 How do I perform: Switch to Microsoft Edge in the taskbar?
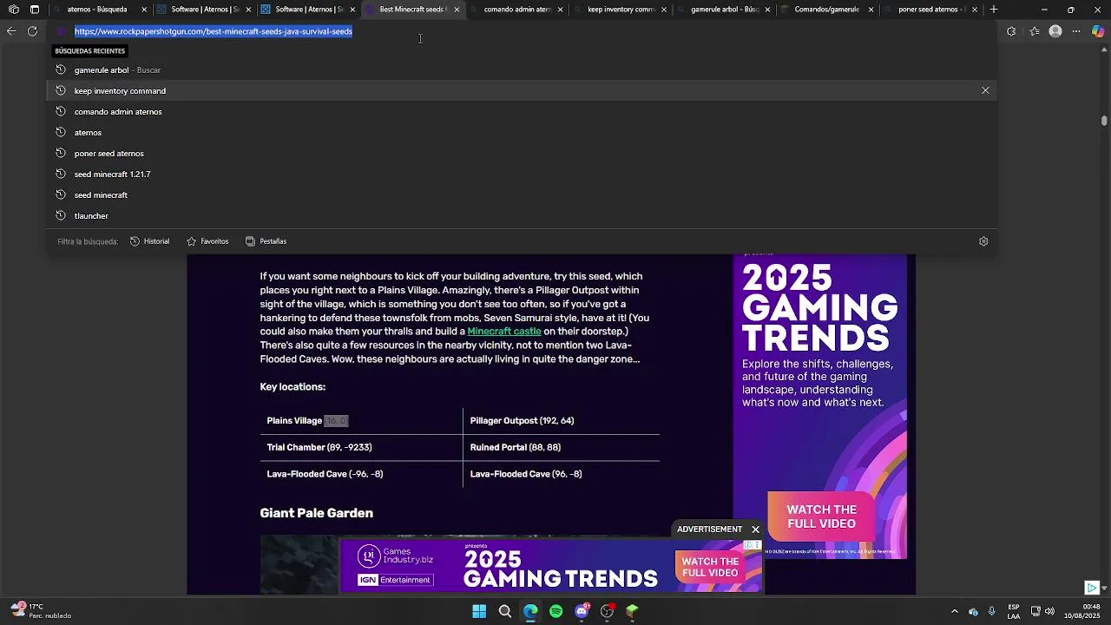530,611
